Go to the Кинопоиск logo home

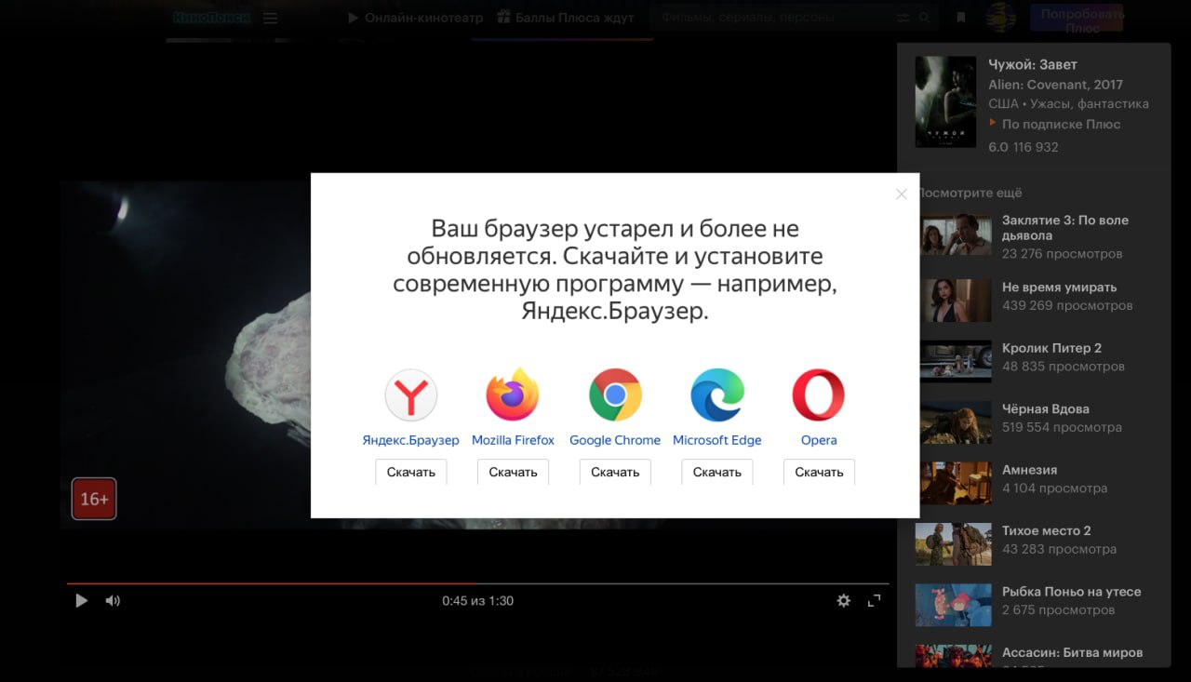211,17
